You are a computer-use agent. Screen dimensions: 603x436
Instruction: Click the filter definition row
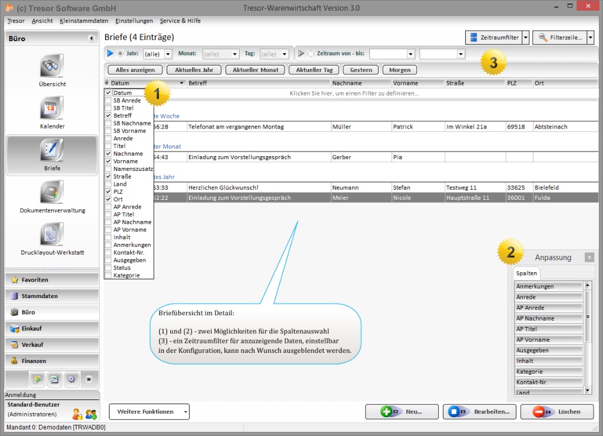pyautogui.click(x=354, y=93)
